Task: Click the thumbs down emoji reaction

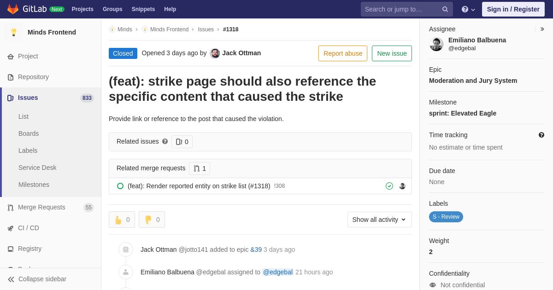Action: pyautogui.click(x=152, y=220)
